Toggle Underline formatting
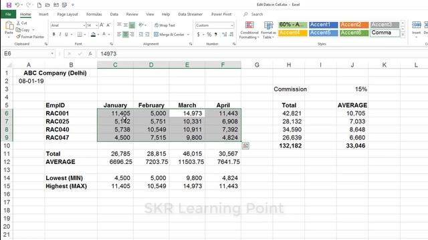This screenshot has height=240, width=428. pyautogui.click(x=66, y=34)
